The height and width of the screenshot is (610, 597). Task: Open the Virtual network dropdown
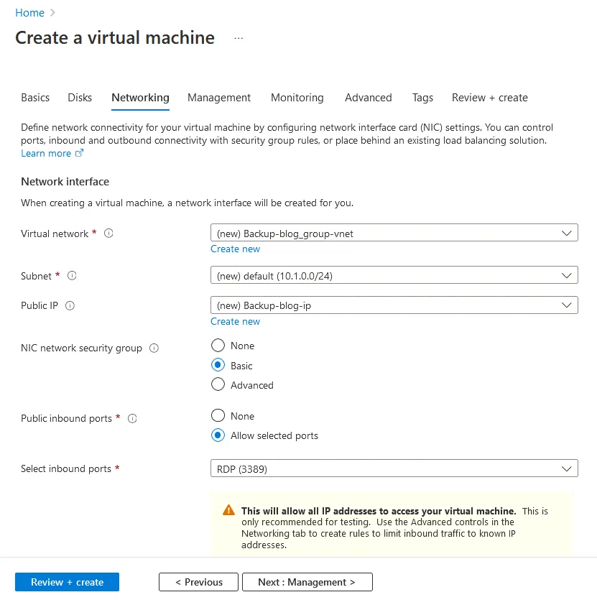394,233
